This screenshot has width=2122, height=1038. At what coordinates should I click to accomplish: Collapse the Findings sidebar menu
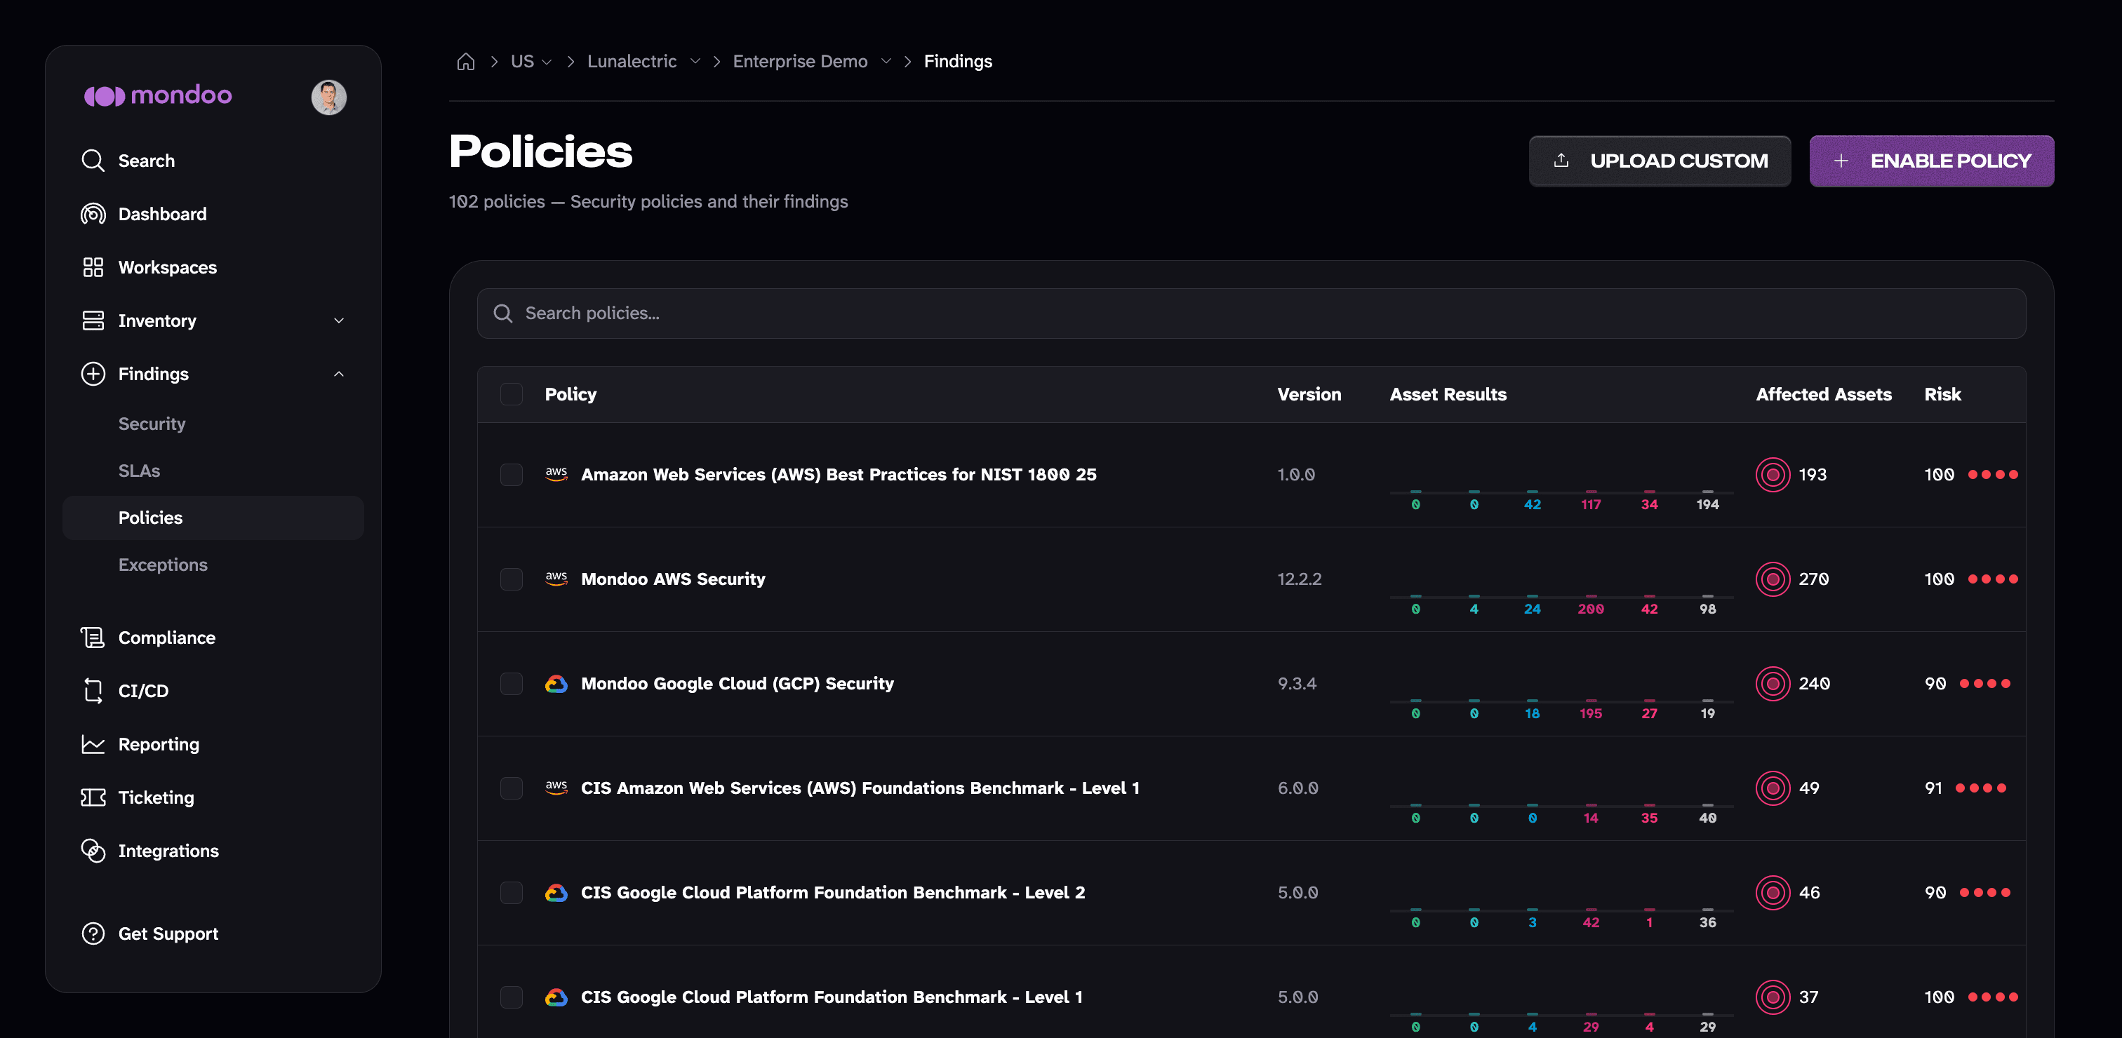(338, 374)
